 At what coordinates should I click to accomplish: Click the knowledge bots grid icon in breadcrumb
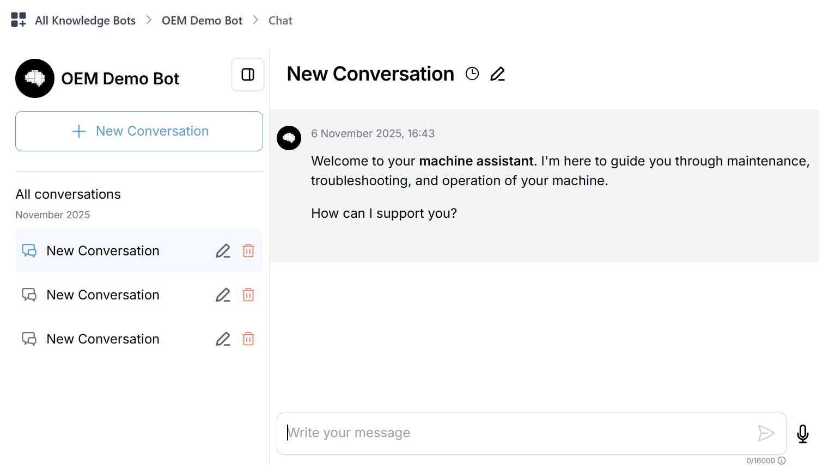18,20
